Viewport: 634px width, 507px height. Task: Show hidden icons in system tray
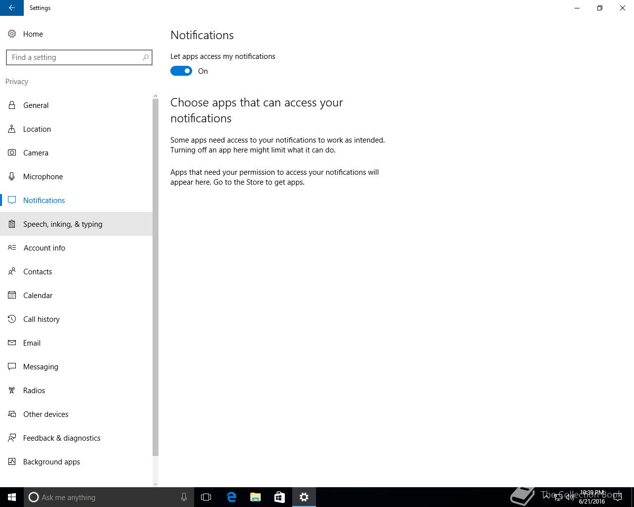546,497
